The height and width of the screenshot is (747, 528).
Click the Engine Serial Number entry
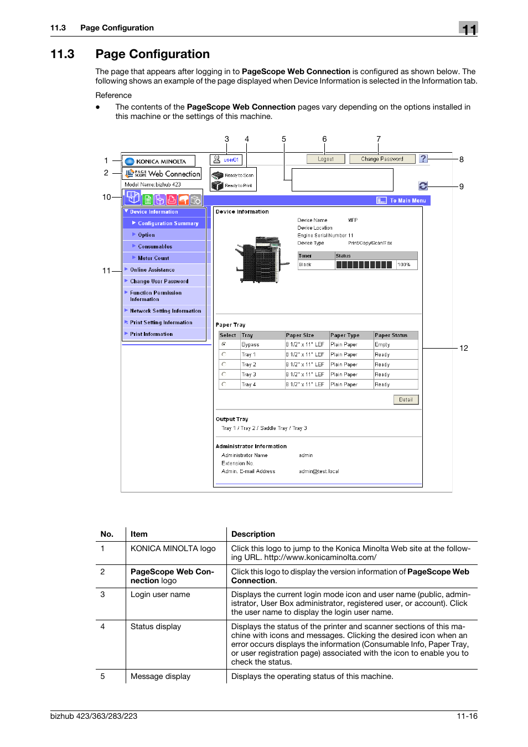(325, 235)
